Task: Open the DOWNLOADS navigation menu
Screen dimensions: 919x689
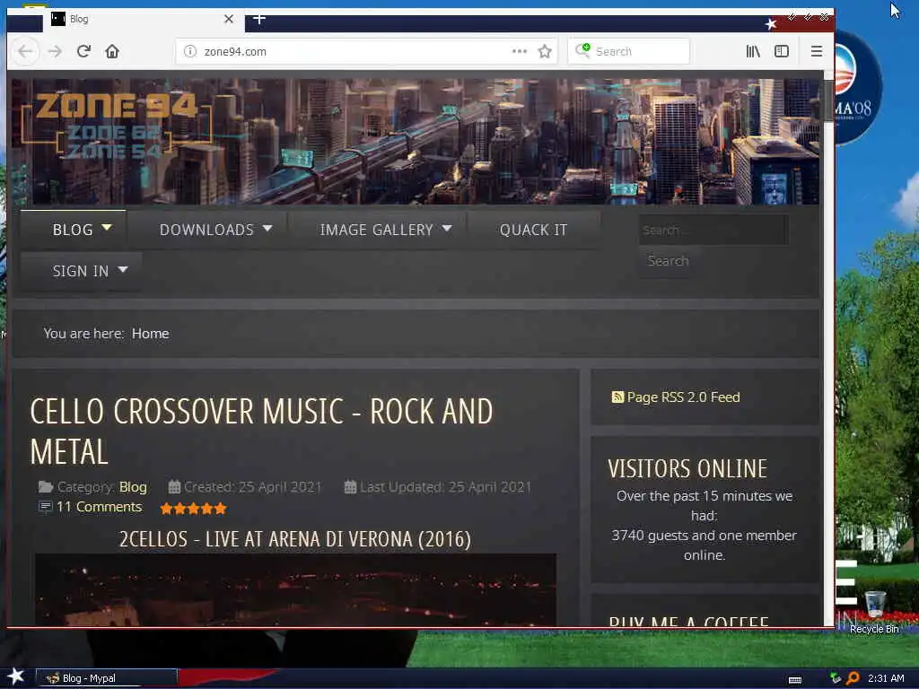Action: coord(206,230)
